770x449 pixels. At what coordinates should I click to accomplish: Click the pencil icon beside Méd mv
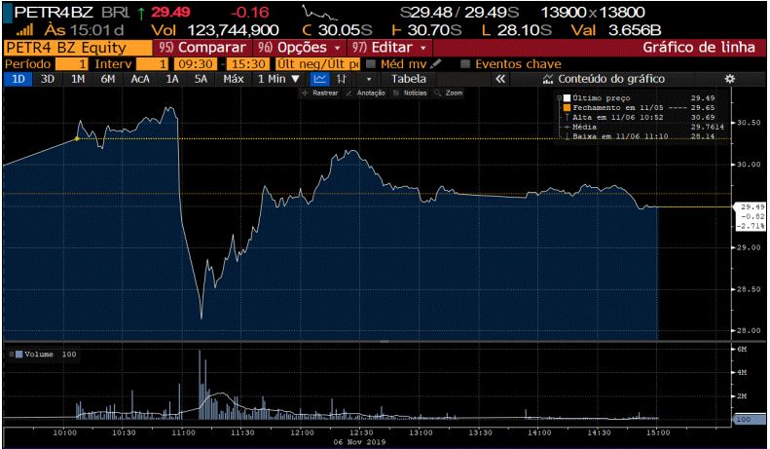pyautogui.click(x=436, y=63)
